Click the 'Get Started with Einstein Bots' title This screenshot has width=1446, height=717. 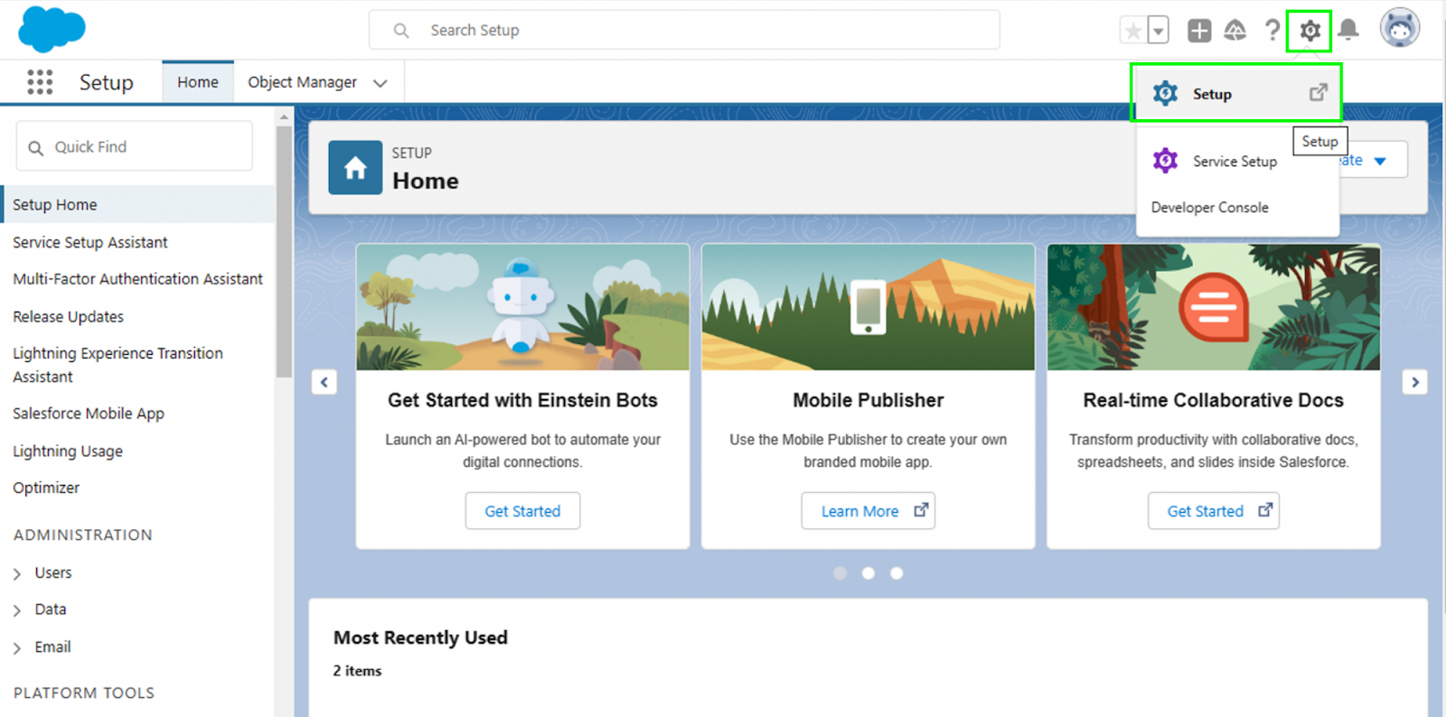[522, 400]
